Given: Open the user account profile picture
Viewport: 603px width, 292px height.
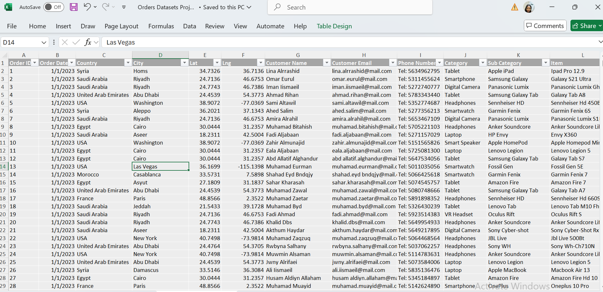Looking at the screenshot, I should pyautogui.click(x=529, y=7).
